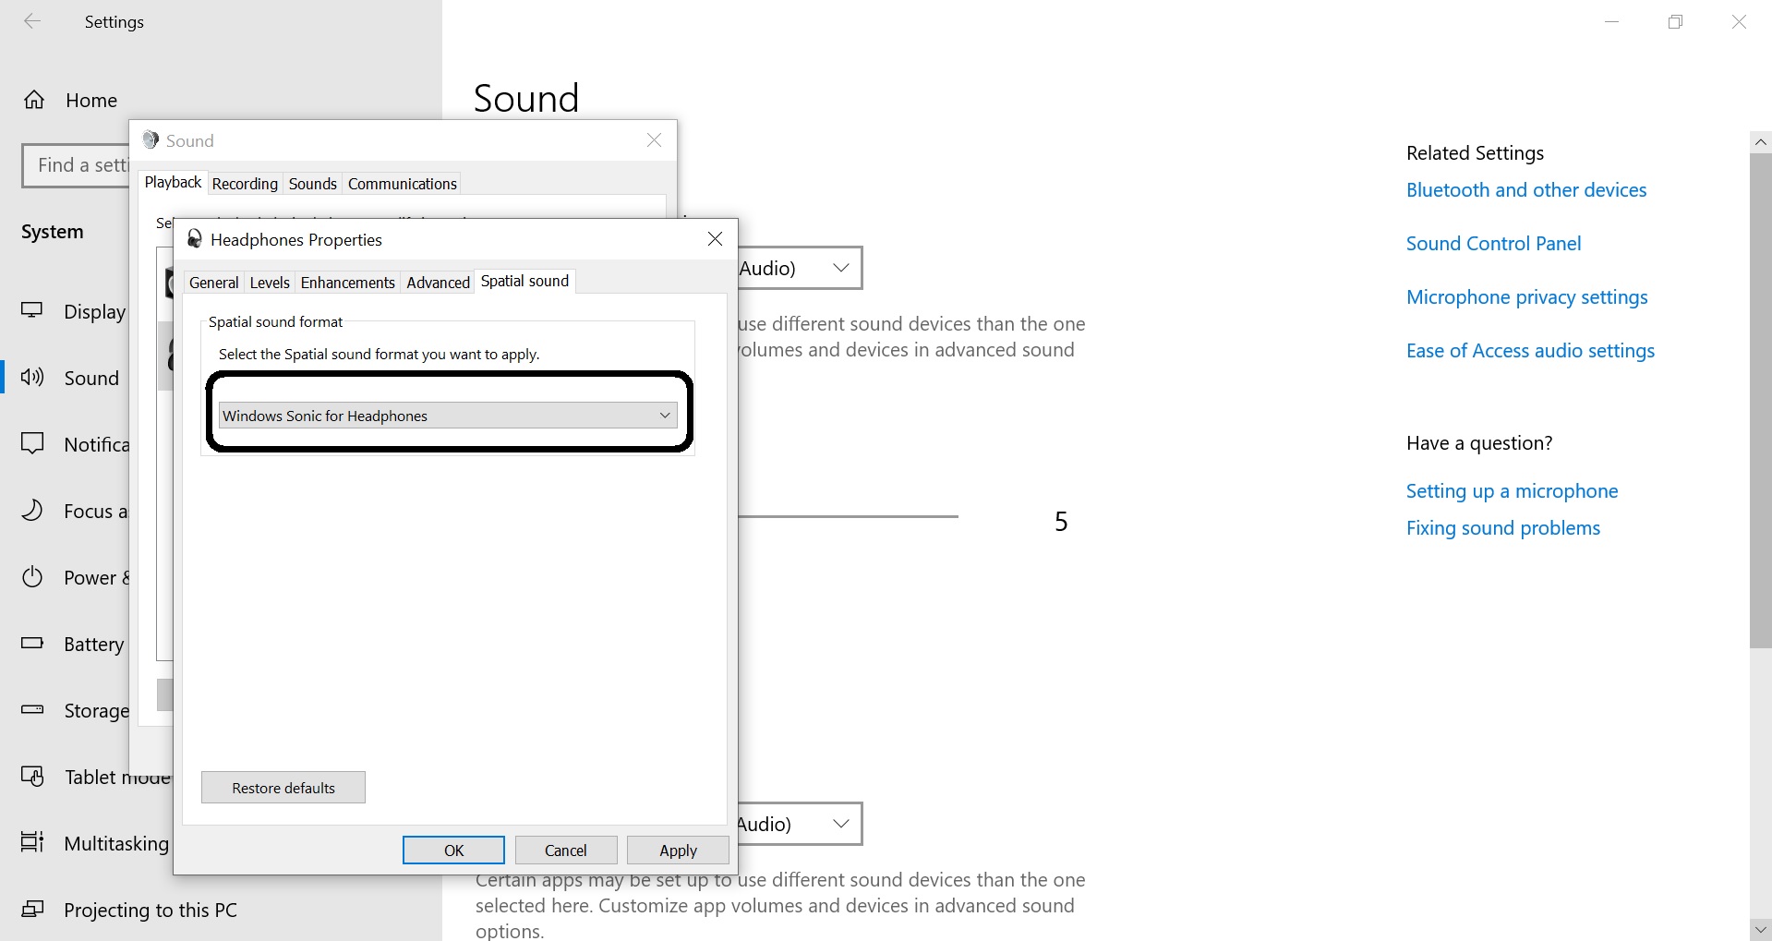
Task: Confirm with the OK button
Action: [x=453, y=851]
